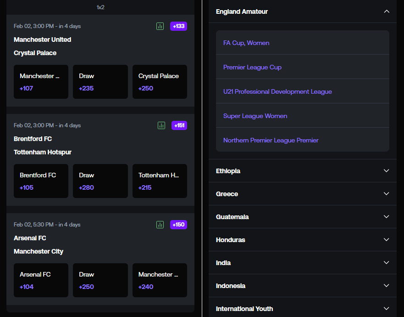Bet Manchester City win at +240
The image size is (404, 317).
tap(160, 280)
